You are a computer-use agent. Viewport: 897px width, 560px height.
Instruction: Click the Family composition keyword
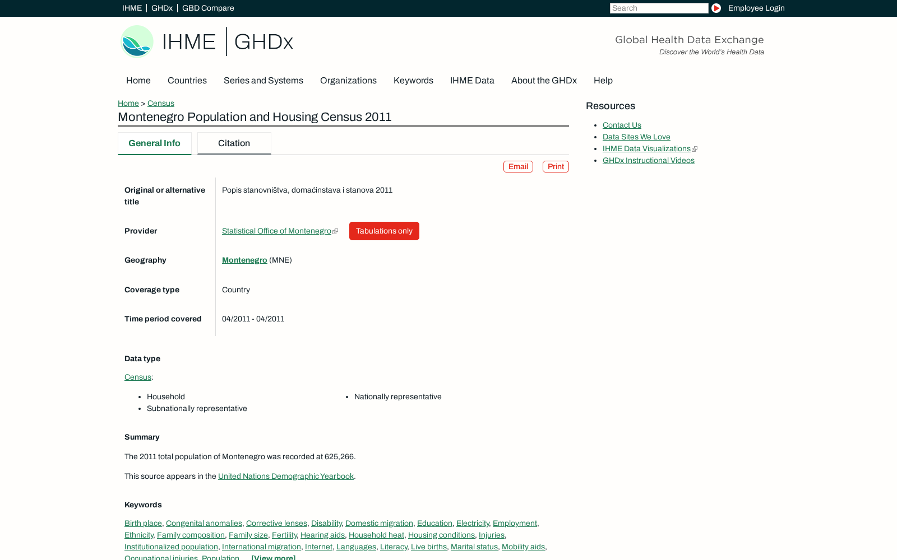click(x=191, y=535)
